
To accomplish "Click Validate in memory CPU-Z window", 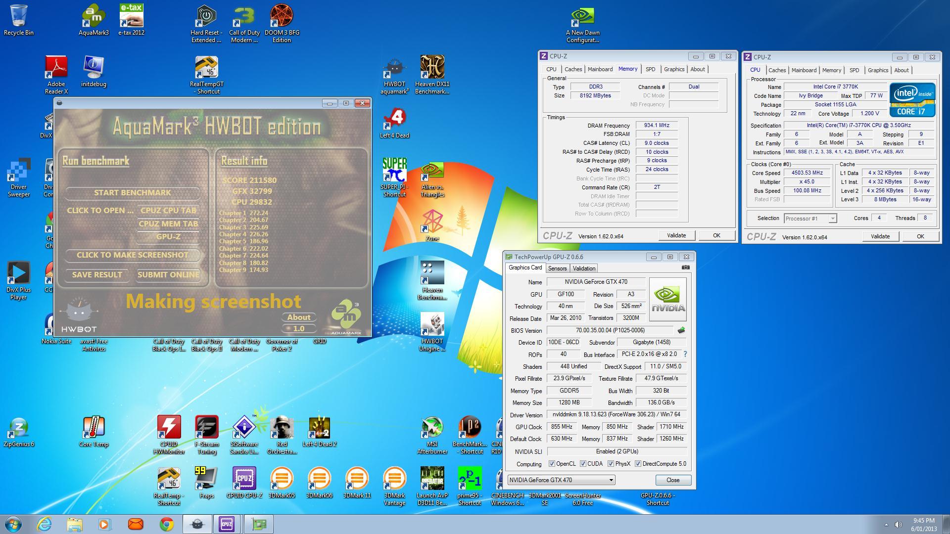I will pos(676,235).
